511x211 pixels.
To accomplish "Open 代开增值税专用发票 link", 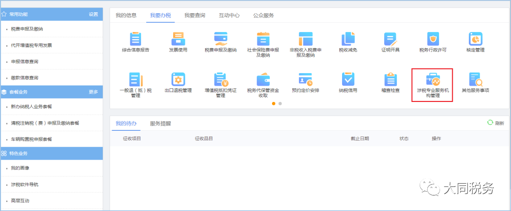I will click(x=31, y=45).
